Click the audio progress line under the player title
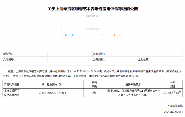The image size is (185, 117). (92, 31)
